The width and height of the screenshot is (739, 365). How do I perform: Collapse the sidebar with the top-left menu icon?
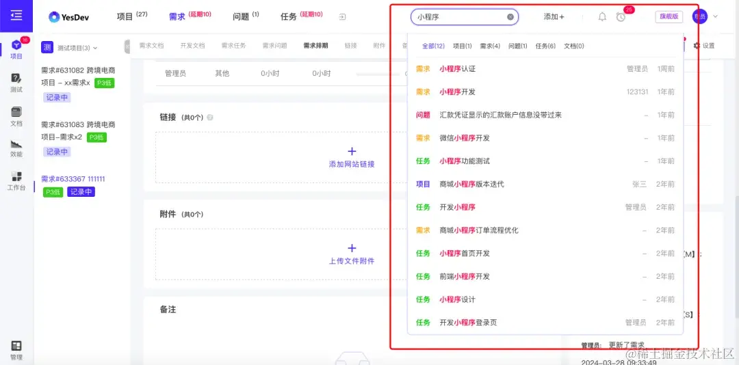(x=16, y=16)
